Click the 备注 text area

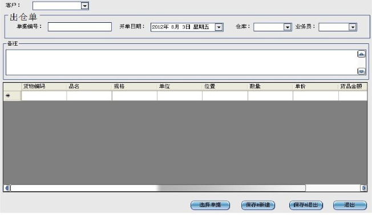click(181, 62)
